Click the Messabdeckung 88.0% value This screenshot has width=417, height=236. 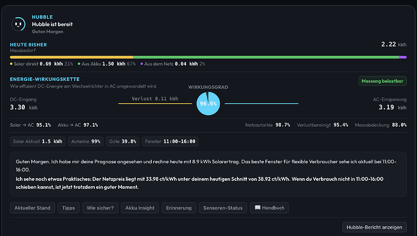[381, 125]
